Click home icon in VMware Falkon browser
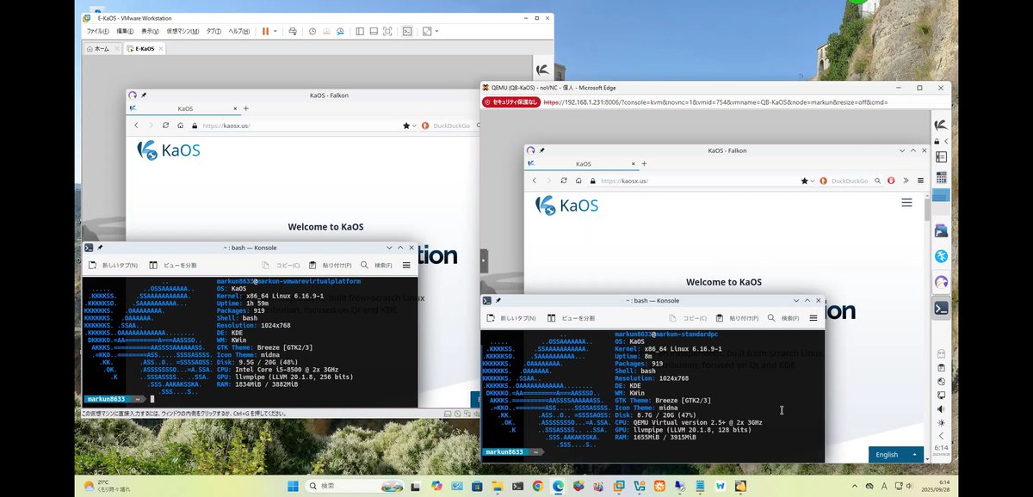 coord(179,126)
